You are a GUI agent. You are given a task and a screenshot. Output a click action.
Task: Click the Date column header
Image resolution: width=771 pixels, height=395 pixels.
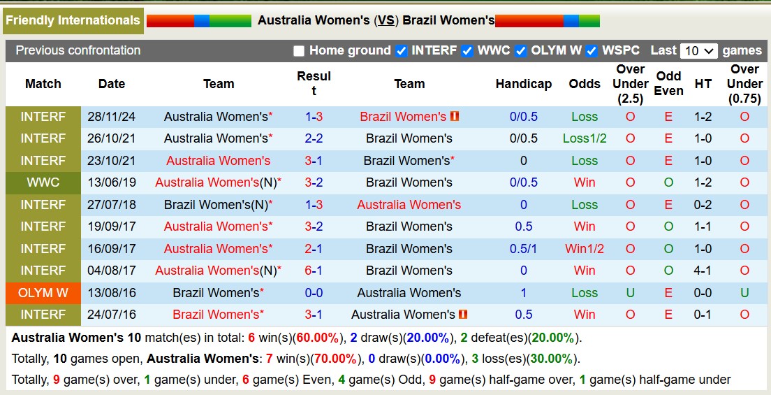112,84
